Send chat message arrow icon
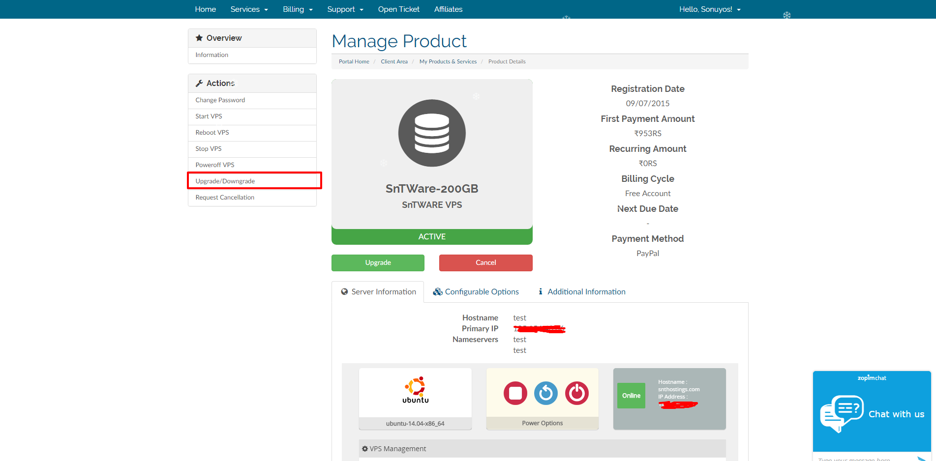Screen dimensions: 936x461 tap(921, 459)
